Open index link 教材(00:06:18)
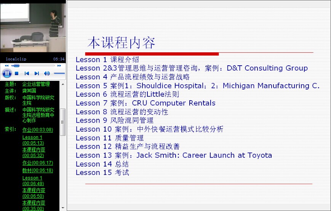Screen dimensions: 331x211 point(38,170)
